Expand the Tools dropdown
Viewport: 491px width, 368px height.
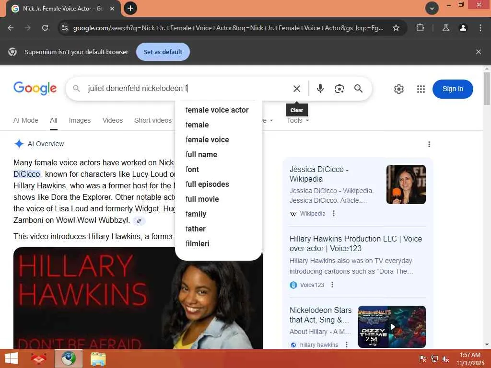pyautogui.click(x=297, y=120)
